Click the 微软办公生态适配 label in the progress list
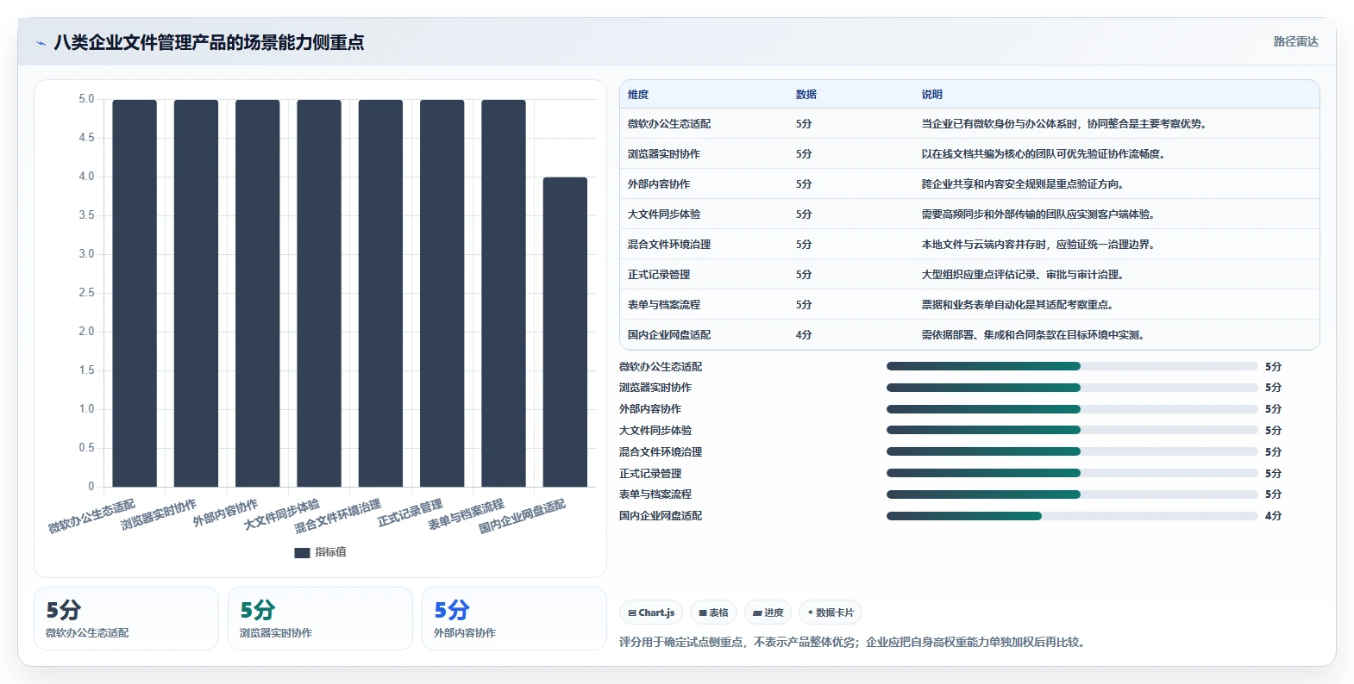The width and height of the screenshot is (1354, 684). (661, 367)
